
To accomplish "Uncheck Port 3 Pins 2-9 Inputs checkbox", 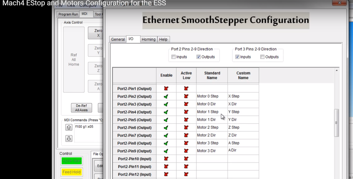I will coord(237,57).
